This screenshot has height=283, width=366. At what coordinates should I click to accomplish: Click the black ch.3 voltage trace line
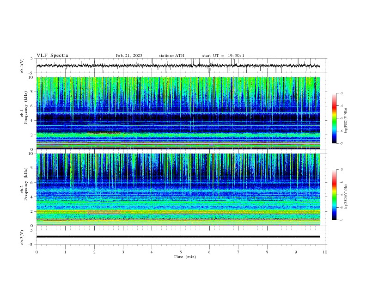tap(178, 237)
